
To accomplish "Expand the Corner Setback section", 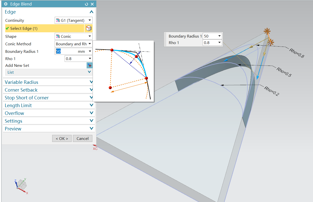I will pyautogui.click(x=91, y=90).
